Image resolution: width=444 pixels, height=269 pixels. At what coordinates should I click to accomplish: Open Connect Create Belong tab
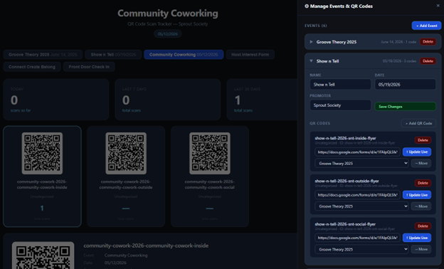tap(32, 67)
